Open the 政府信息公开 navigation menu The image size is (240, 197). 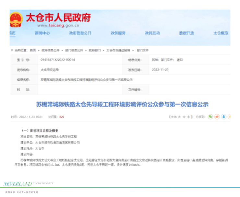(x=80, y=33)
